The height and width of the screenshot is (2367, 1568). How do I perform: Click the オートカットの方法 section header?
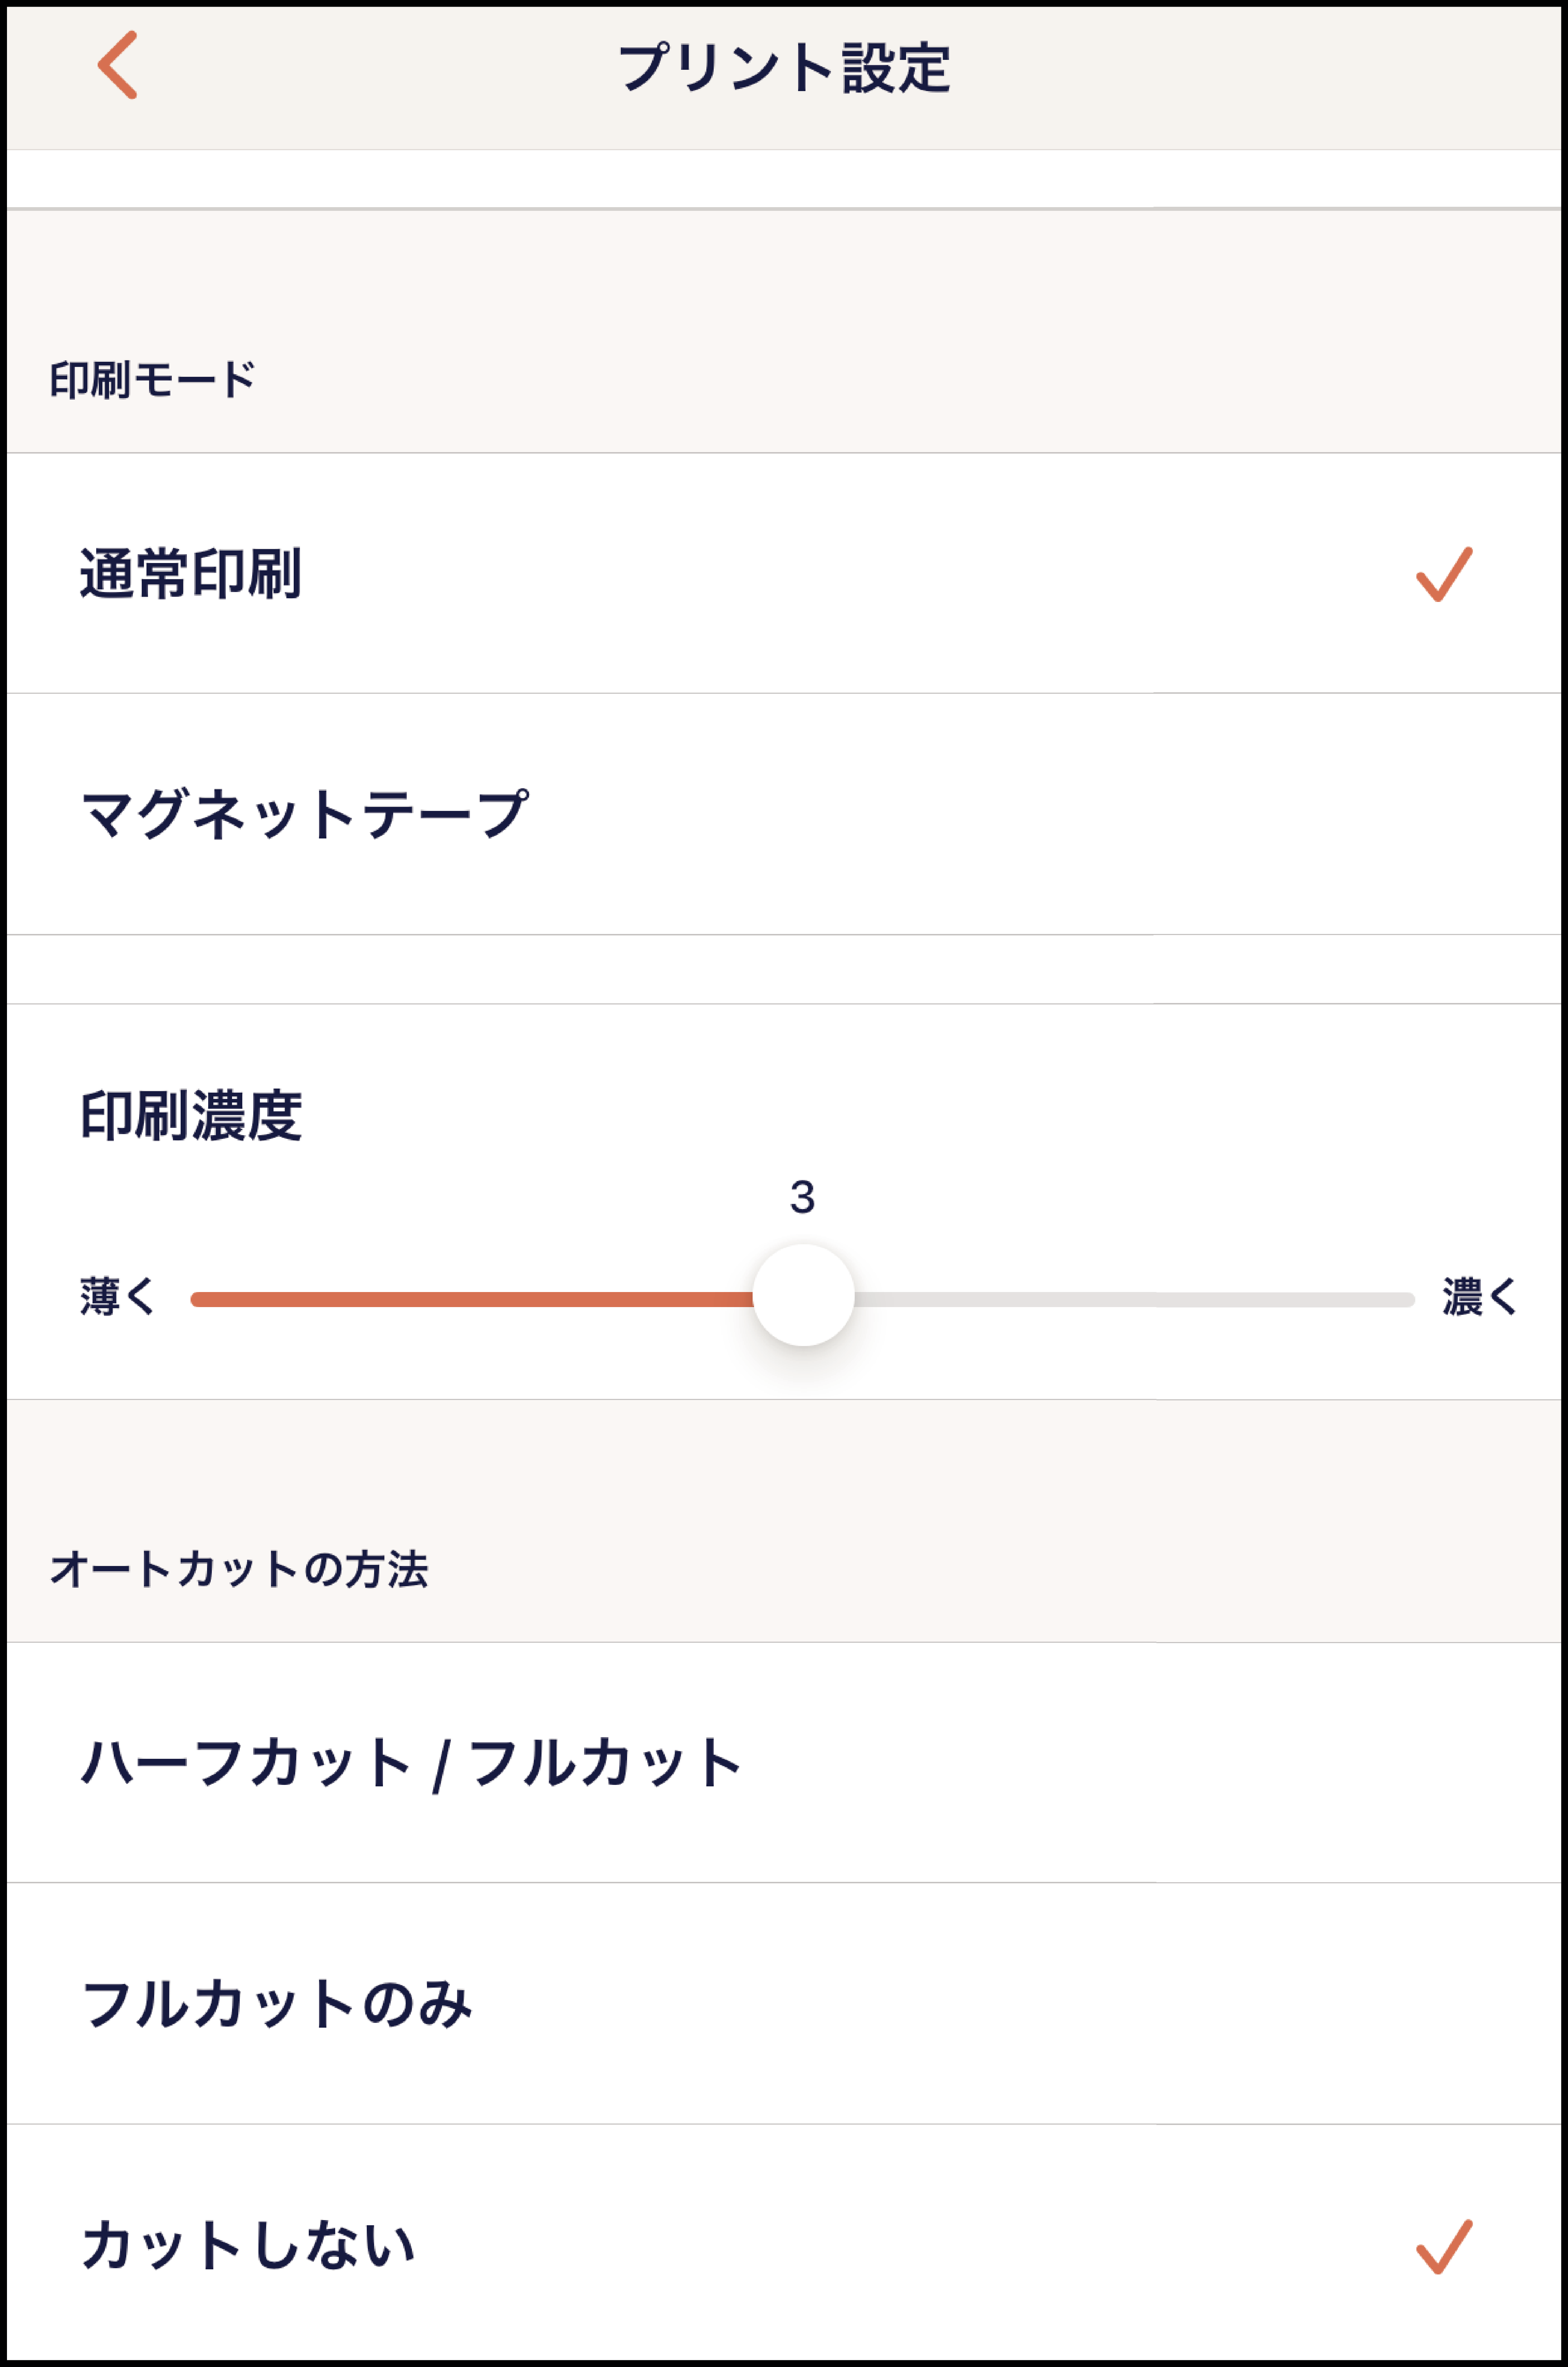point(239,1569)
